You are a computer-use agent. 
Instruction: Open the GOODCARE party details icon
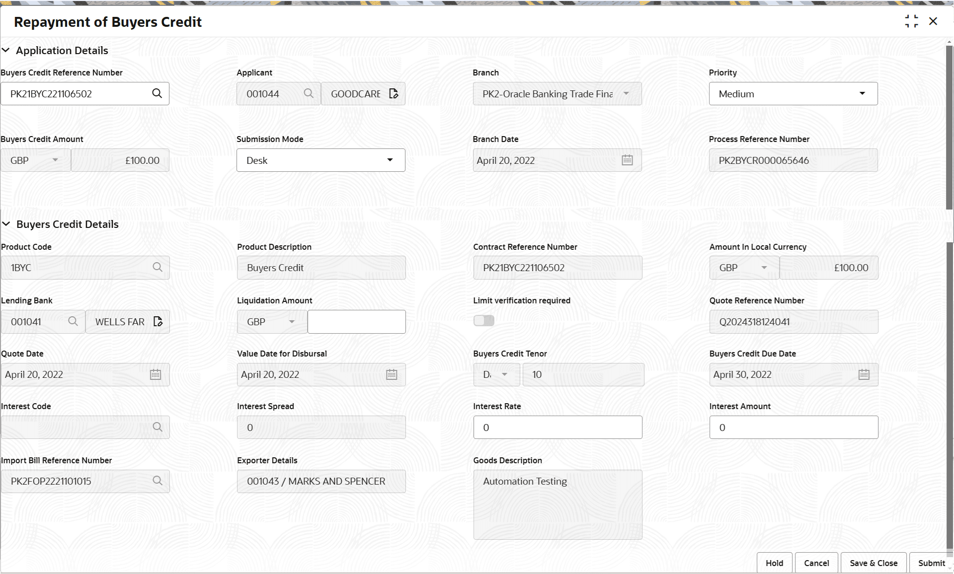point(393,93)
